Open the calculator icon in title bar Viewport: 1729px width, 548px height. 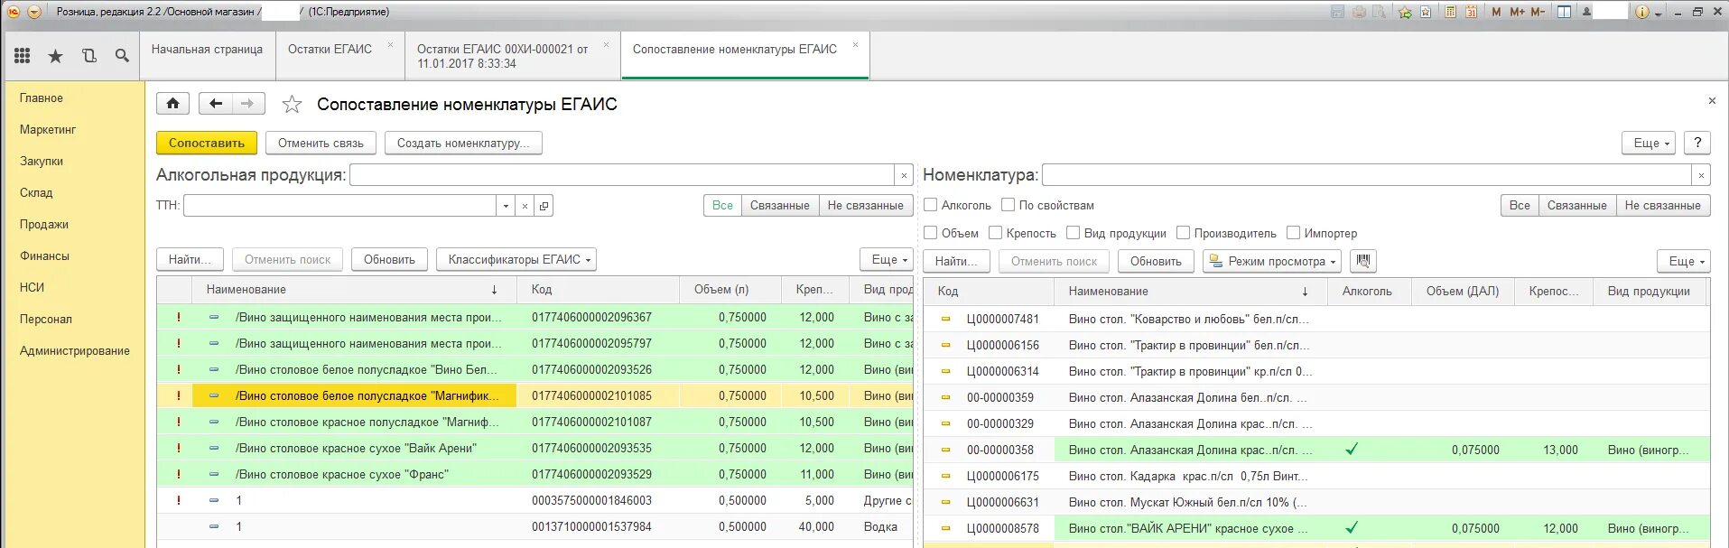click(1450, 12)
